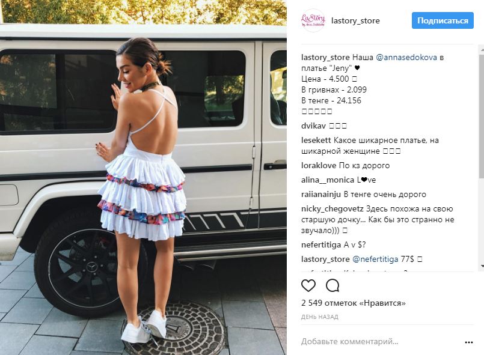Open lesekett commenter profile
This screenshot has width=484, height=355.
316,141
